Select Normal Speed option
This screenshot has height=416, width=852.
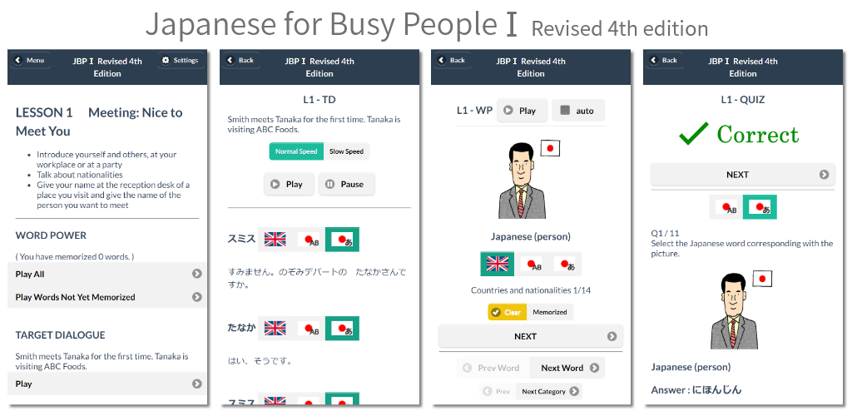point(296,151)
